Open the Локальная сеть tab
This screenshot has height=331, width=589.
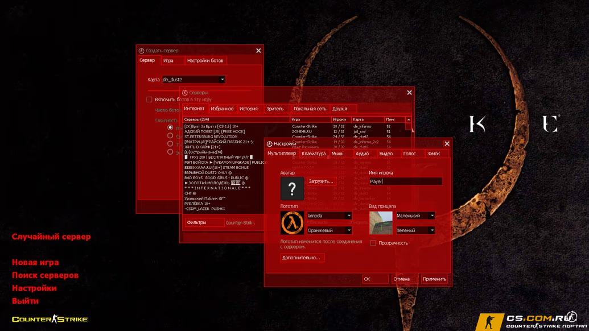(x=310, y=109)
